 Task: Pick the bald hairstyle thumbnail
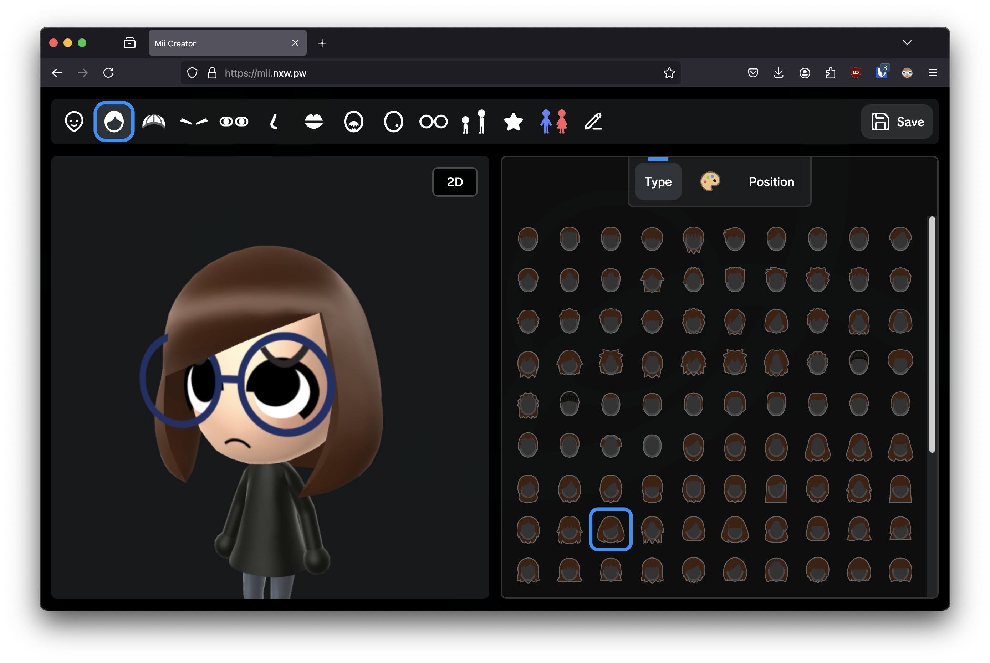click(652, 446)
